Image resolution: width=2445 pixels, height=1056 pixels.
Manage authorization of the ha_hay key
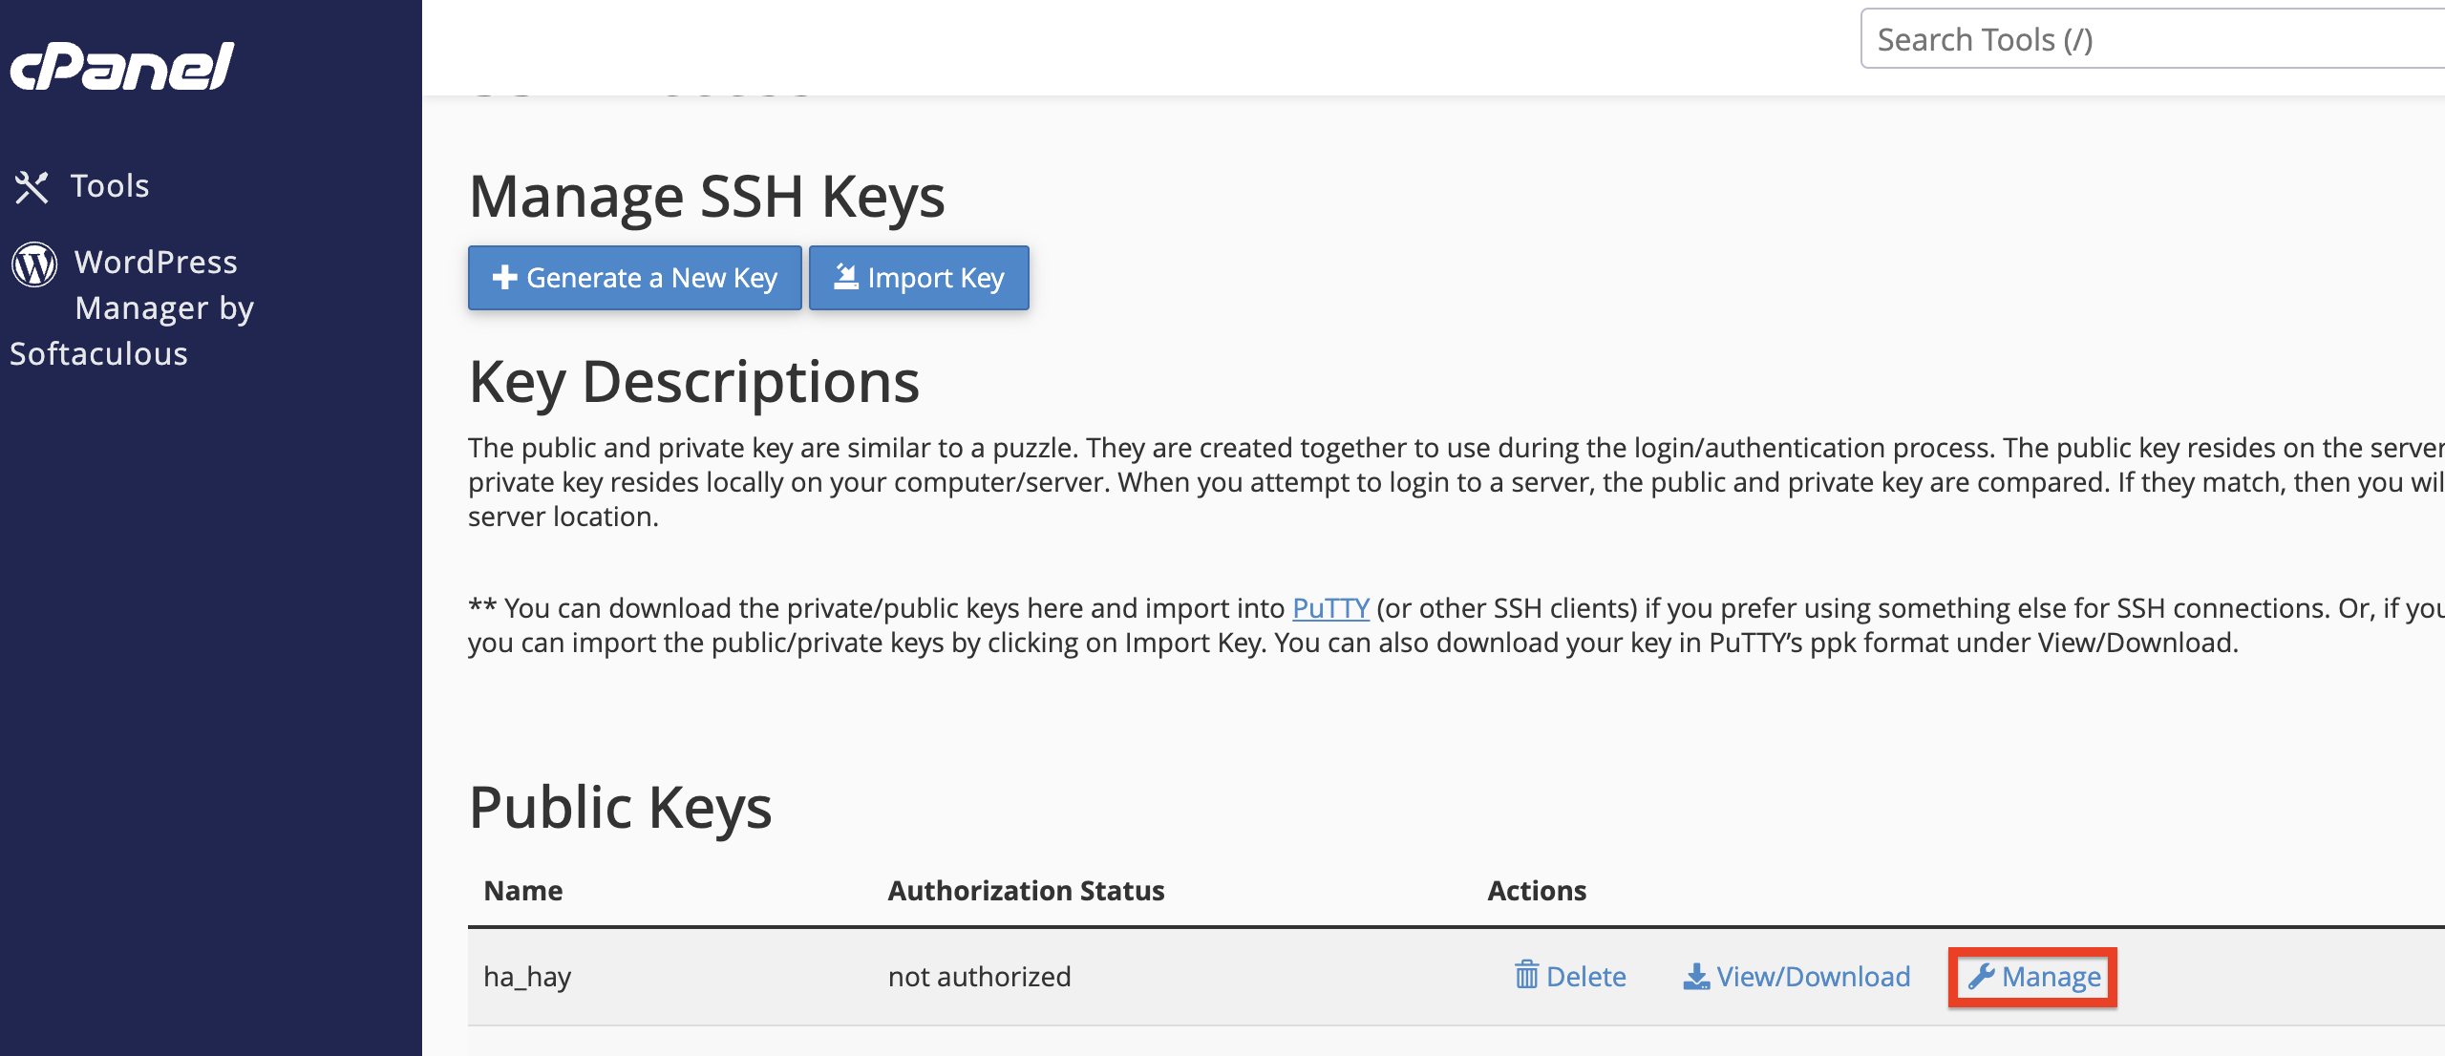pyautogui.click(x=2051, y=977)
